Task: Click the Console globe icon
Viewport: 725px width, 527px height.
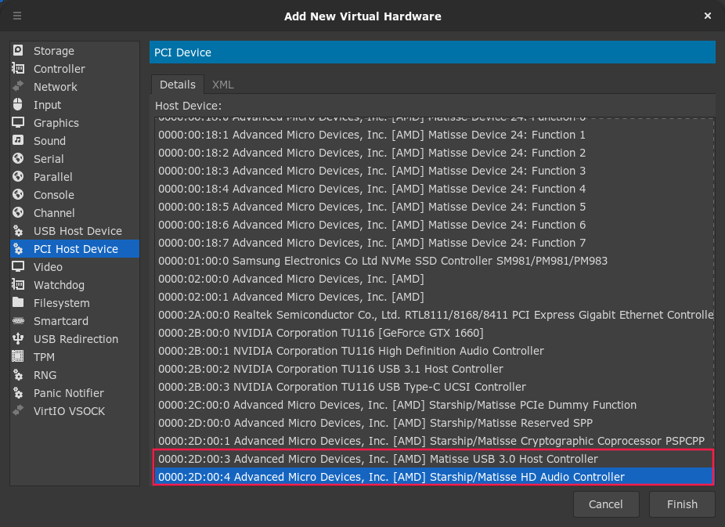Action: point(18,195)
